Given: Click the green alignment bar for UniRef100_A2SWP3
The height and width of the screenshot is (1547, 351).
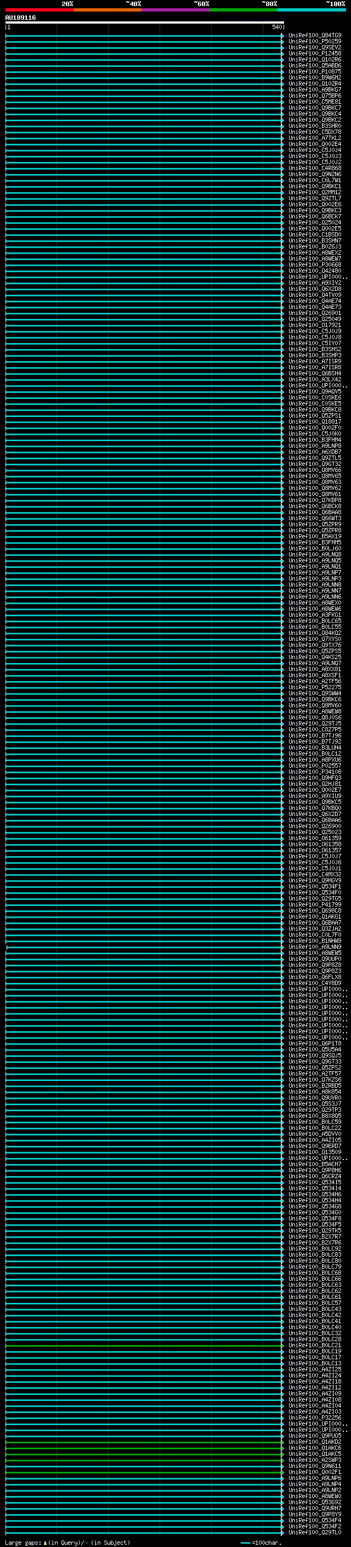Looking at the screenshot, I should (x=144, y=1460).
